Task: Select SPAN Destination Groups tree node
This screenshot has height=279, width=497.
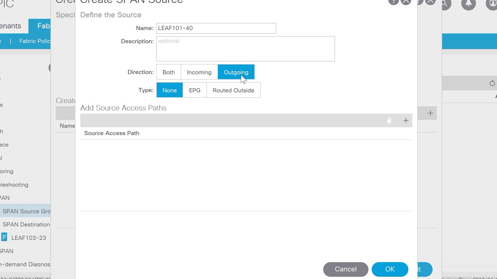Action: [26, 224]
